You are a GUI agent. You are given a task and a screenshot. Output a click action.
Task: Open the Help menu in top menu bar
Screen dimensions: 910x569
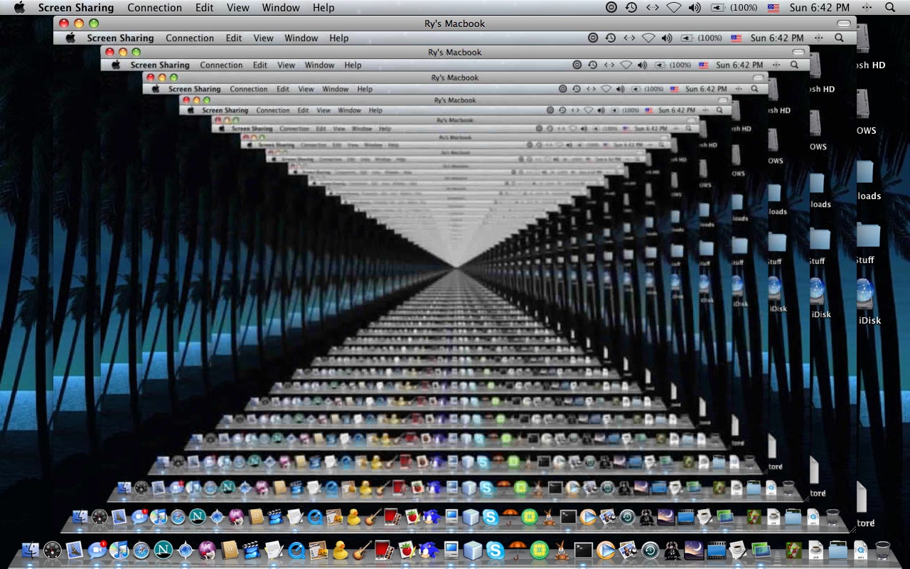[x=323, y=8]
